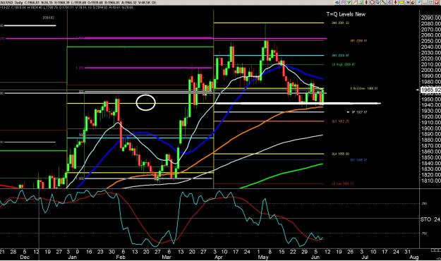Click the Jul month label on time axis
This screenshot has height=261, width=441.
pos(365,257)
